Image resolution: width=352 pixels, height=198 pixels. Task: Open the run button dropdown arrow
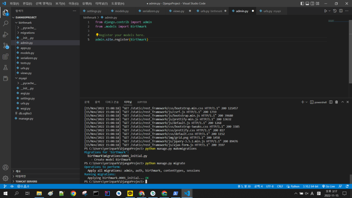pyautogui.click(x=329, y=11)
